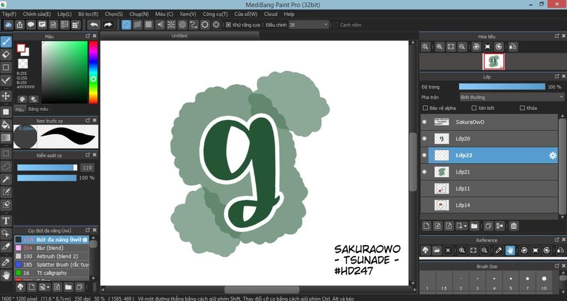
Task: Click the foreground color swatch
Action: (x=20, y=48)
